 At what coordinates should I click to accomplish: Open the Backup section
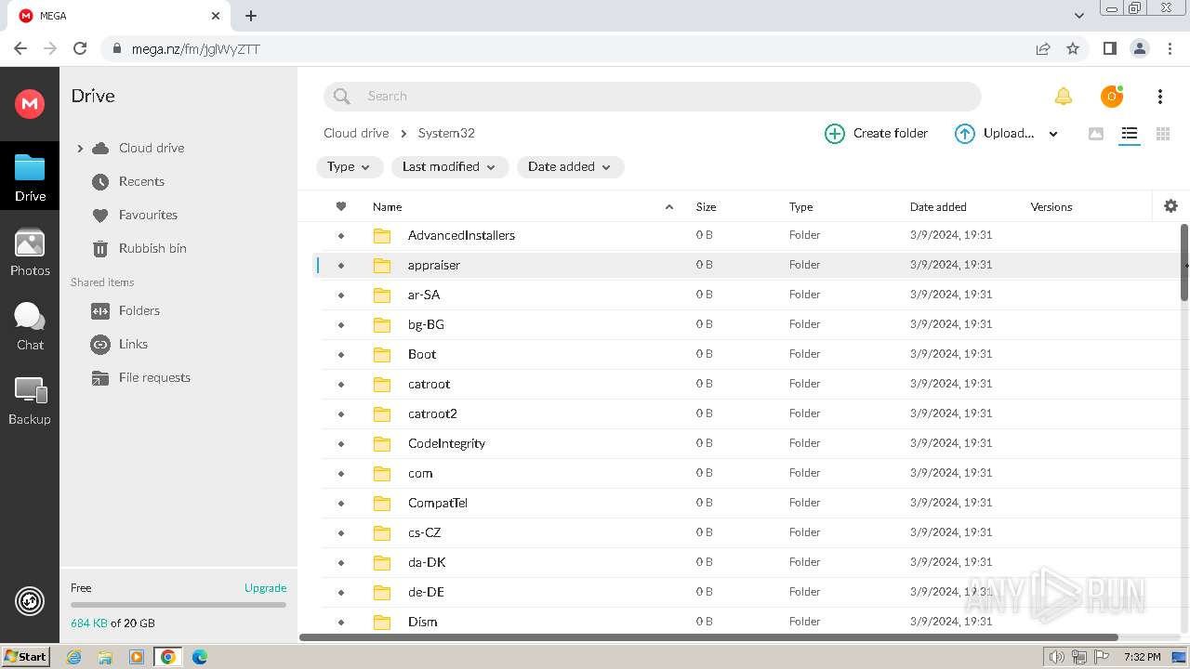tap(30, 401)
